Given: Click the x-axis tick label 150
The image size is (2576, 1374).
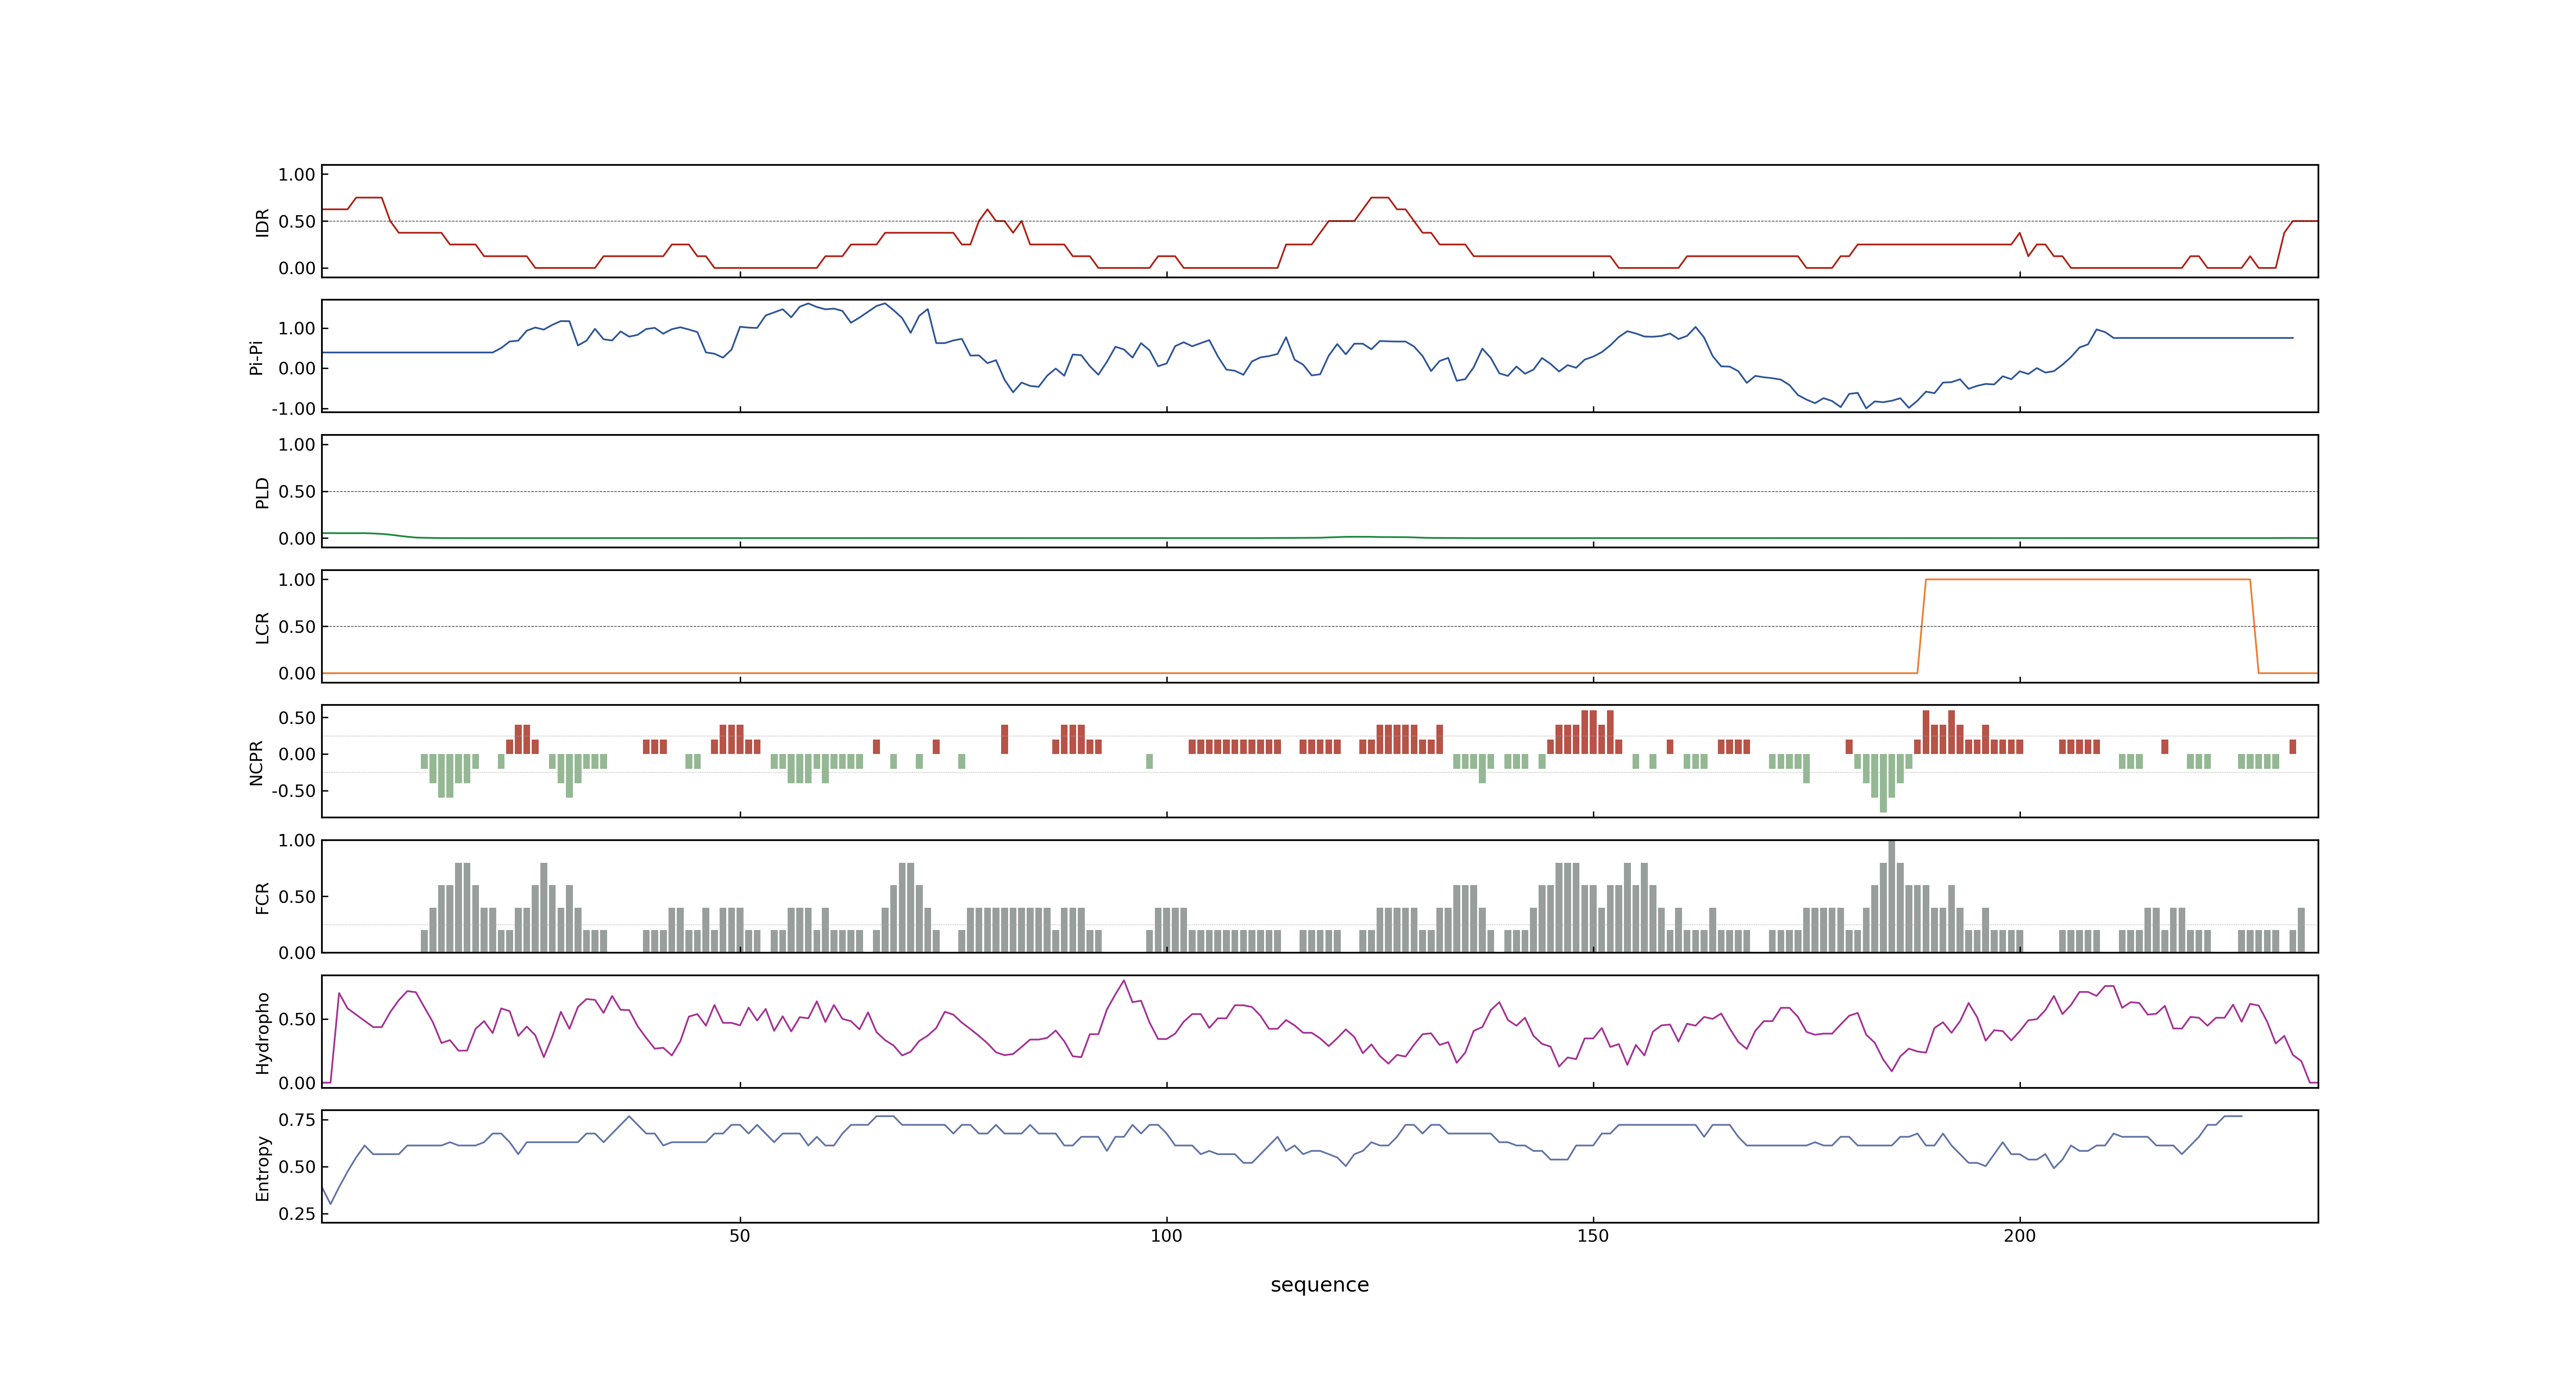Looking at the screenshot, I should [x=1592, y=1236].
